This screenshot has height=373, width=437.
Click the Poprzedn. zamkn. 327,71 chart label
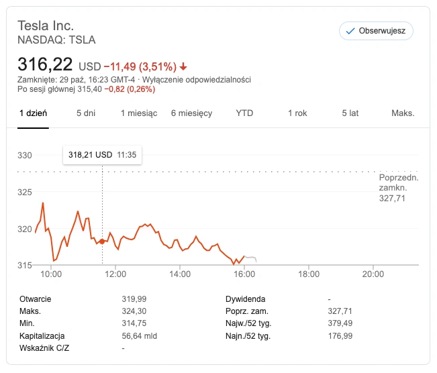[399, 188]
